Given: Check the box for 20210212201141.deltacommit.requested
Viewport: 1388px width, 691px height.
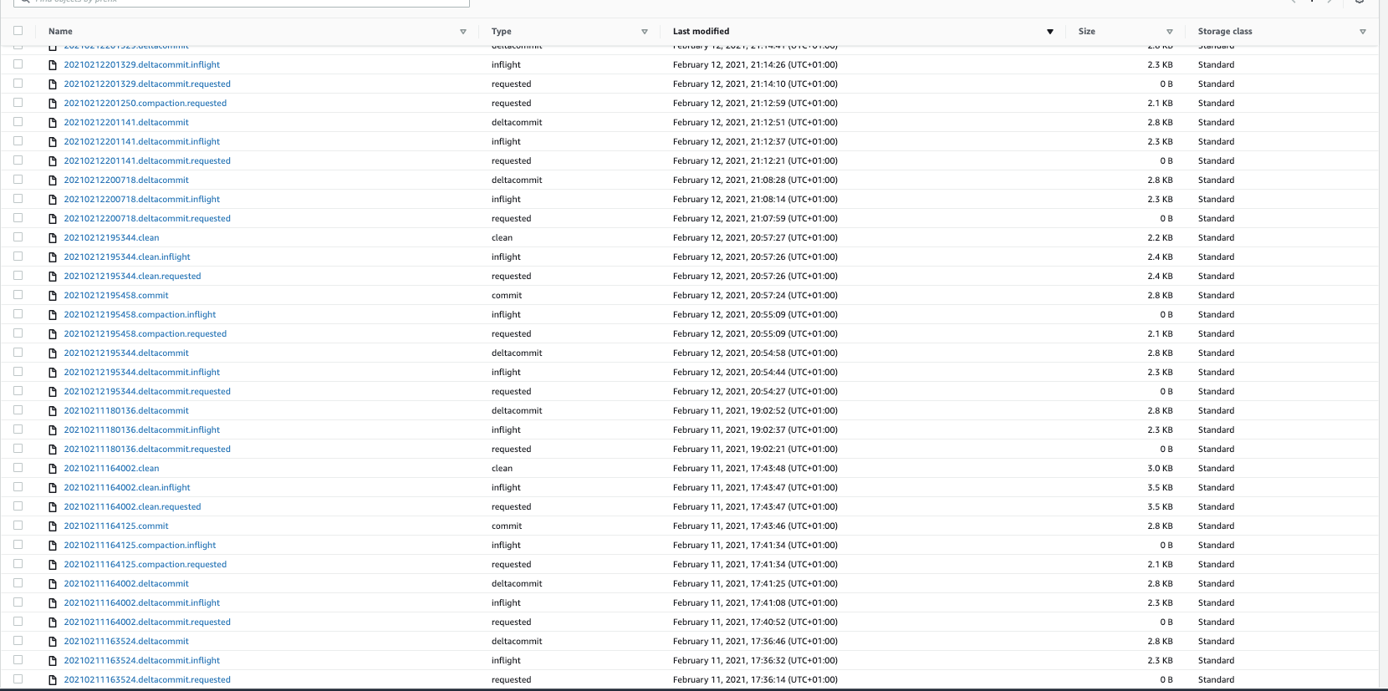Looking at the screenshot, I should pos(18,160).
